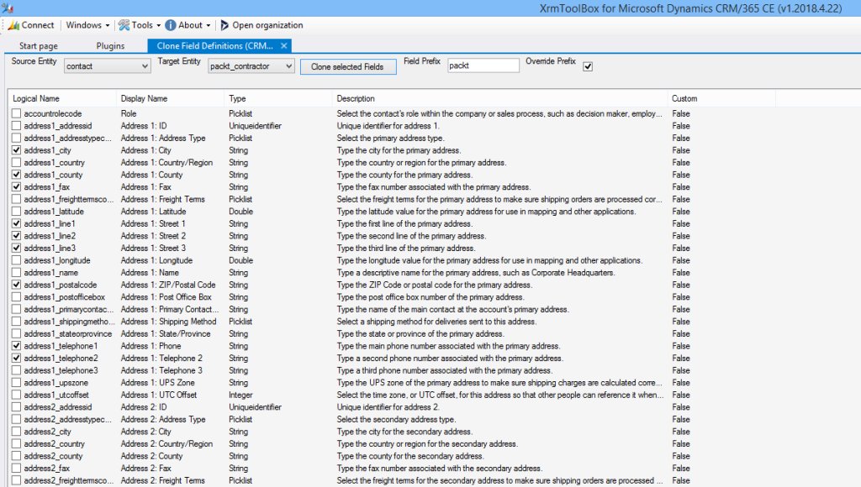This screenshot has height=487, width=861.
Task: Check the address1_longitude checkbox
Action: [x=16, y=260]
